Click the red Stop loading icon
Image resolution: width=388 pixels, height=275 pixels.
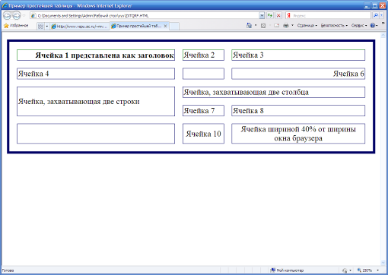coord(278,16)
